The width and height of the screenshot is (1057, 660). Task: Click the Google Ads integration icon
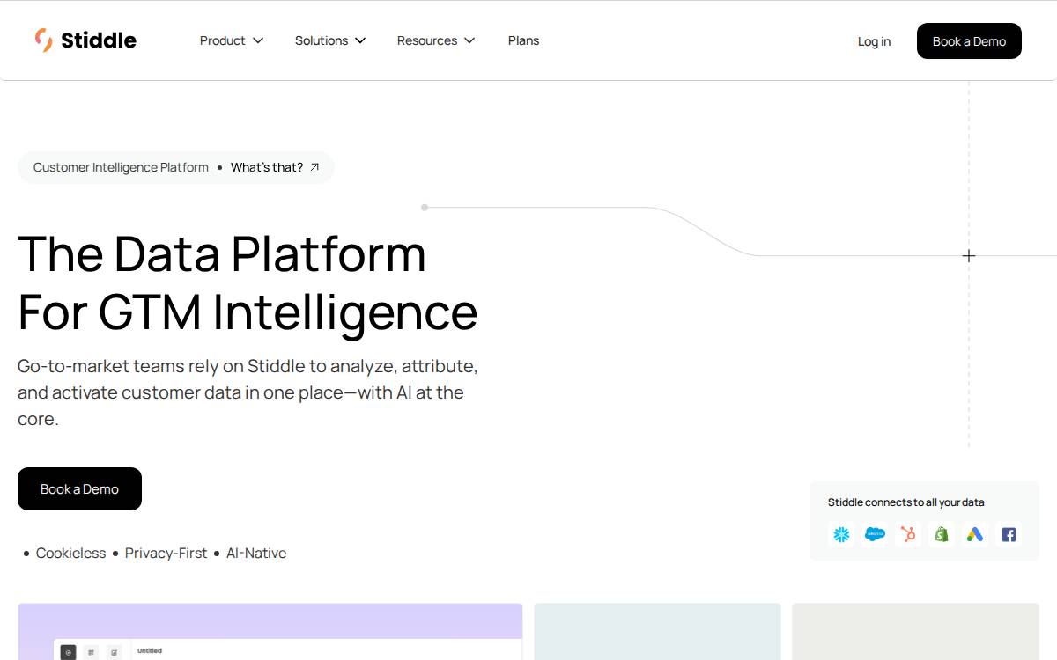pyautogui.click(x=974, y=534)
